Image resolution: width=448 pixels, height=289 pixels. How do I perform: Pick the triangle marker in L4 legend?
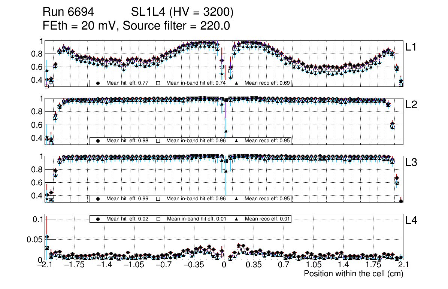point(236,219)
